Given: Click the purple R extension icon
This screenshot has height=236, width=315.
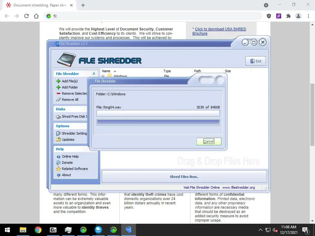Looking at the screenshot, I should 279,16.
